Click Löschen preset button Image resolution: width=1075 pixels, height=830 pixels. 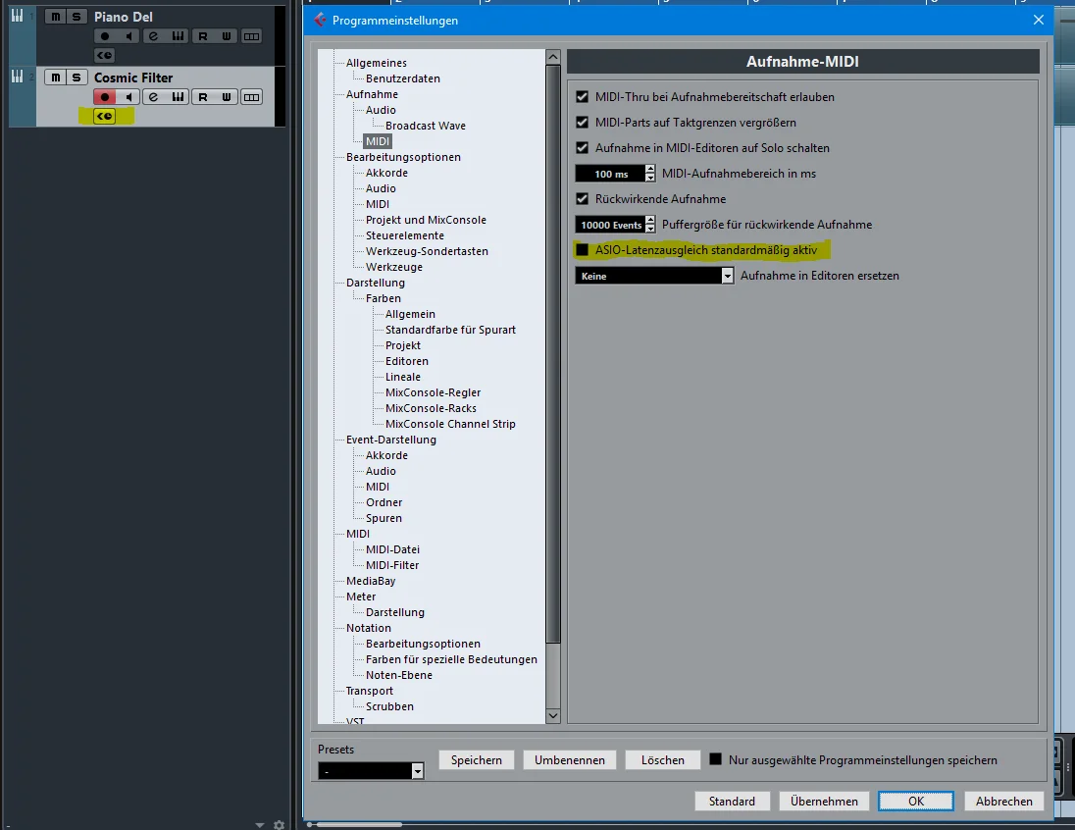tap(663, 760)
